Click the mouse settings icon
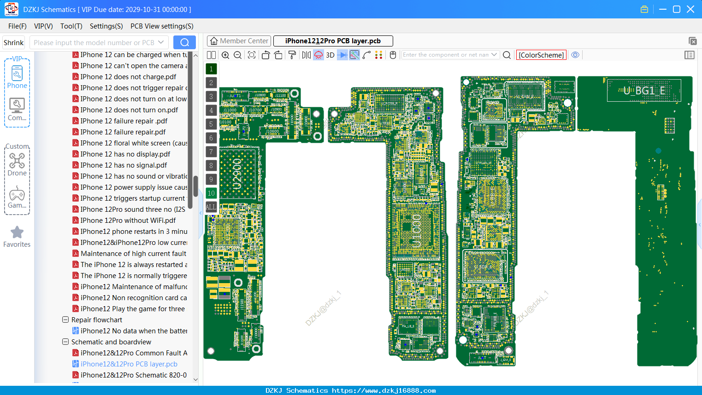Screen dimensions: 702x395 393,55
